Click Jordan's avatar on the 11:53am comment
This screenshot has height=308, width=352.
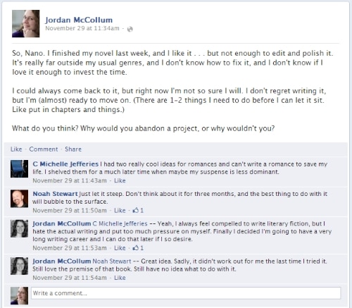(19, 228)
